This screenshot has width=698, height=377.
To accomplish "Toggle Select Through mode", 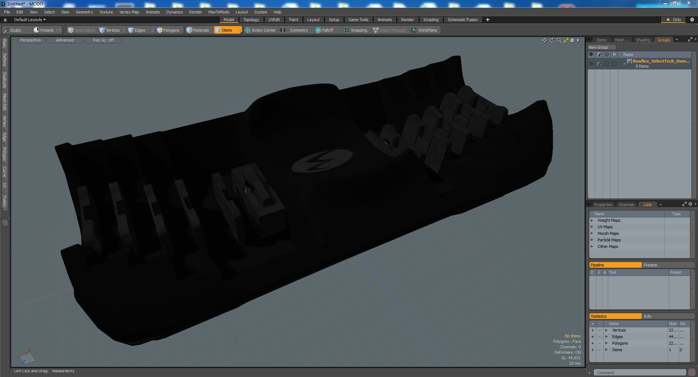I will 389,30.
